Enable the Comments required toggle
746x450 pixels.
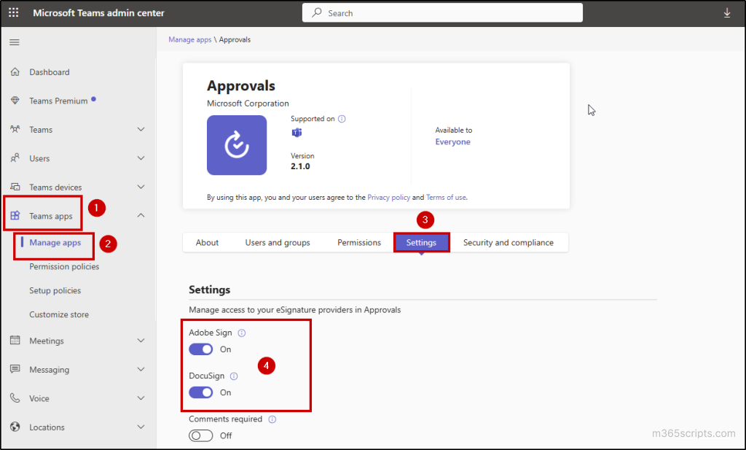pos(201,435)
